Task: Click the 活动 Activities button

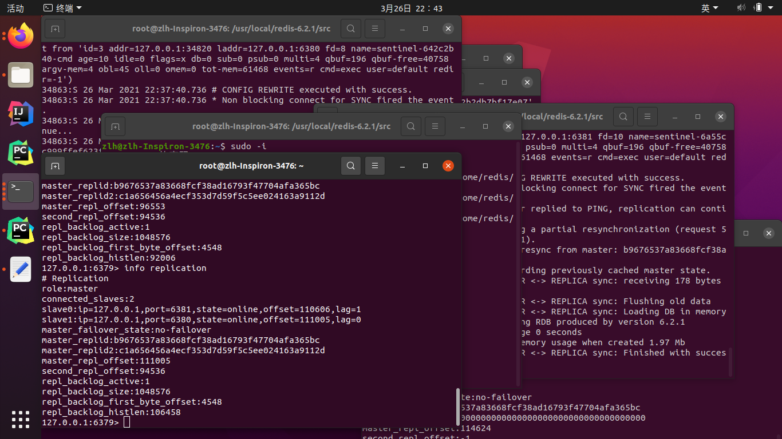Action: [15, 8]
